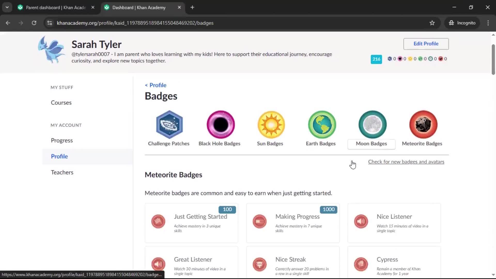Click the 100 points tag

coord(227,210)
